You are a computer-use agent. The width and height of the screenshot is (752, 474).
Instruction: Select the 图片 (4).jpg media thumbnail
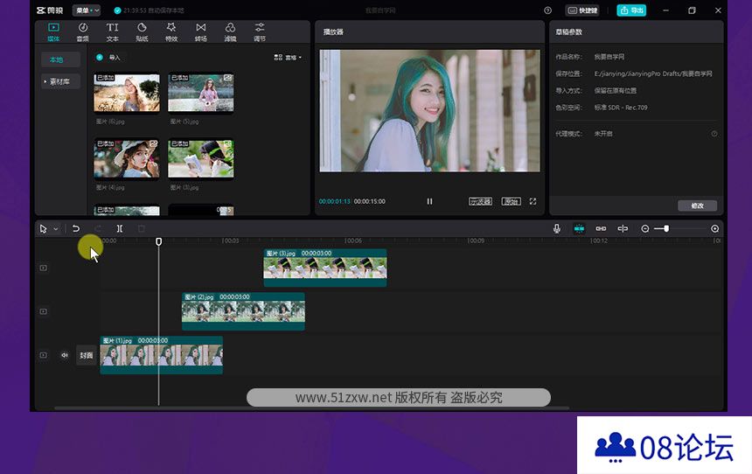[x=127, y=158]
